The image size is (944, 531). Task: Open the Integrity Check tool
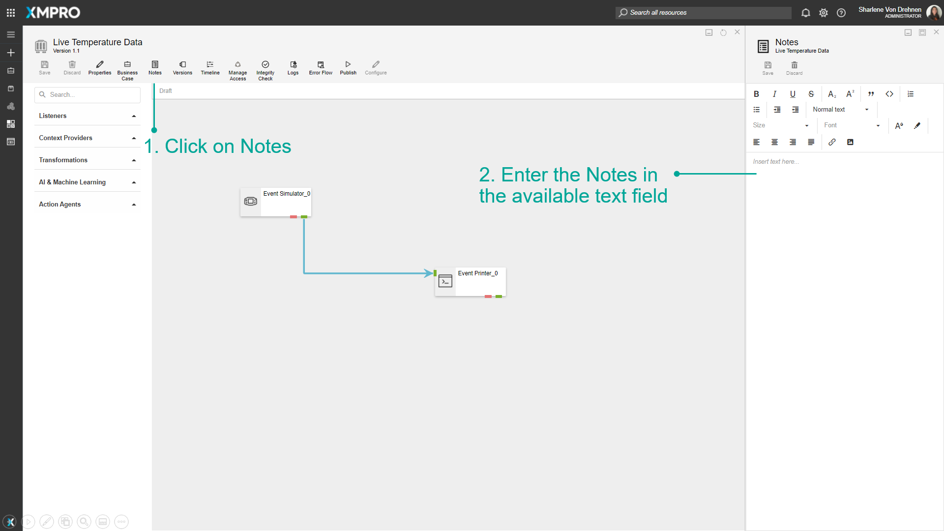265,69
